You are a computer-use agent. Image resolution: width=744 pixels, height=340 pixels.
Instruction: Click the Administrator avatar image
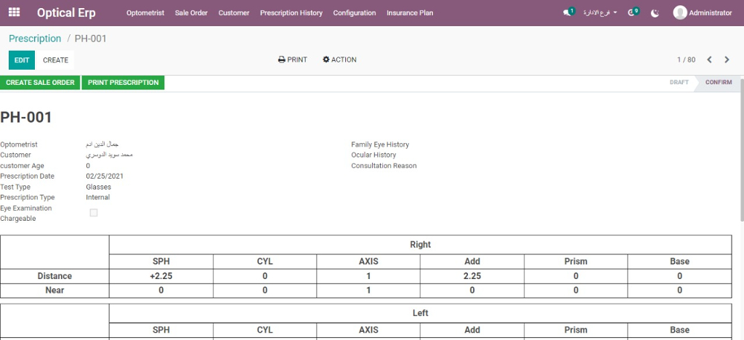(680, 12)
